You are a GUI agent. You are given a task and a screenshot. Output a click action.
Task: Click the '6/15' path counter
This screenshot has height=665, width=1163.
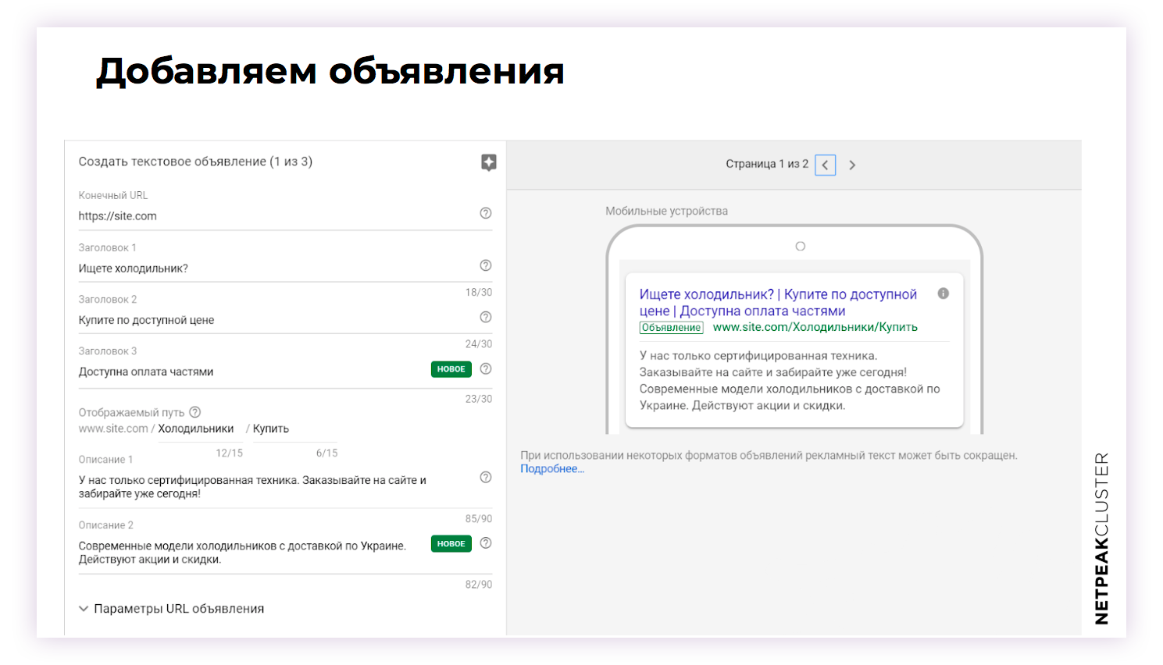pyautogui.click(x=326, y=453)
